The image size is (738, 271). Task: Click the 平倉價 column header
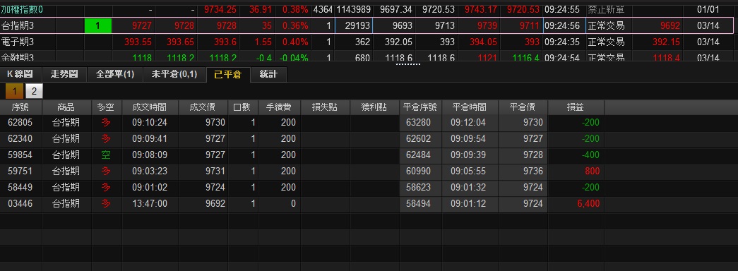click(523, 107)
